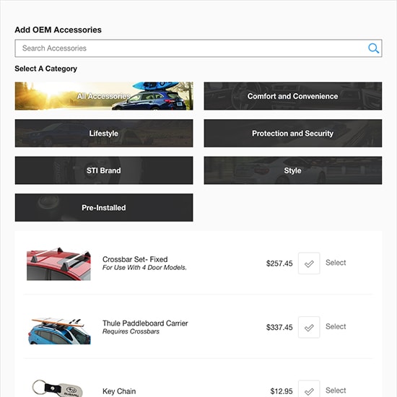Screen dimensions: 397x397
Task: Check the Crossbar Set- Fixed checkbox
Action: pyautogui.click(x=309, y=263)
